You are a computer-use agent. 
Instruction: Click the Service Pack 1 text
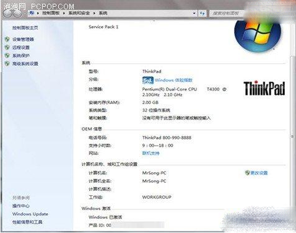[103, 27]
